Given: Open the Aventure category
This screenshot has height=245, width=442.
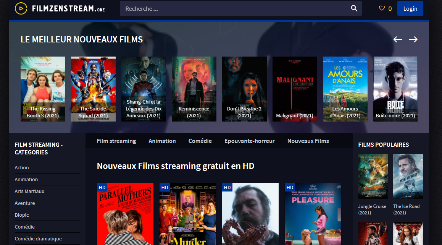Looking at the screenshot, I should click(25, 203).
